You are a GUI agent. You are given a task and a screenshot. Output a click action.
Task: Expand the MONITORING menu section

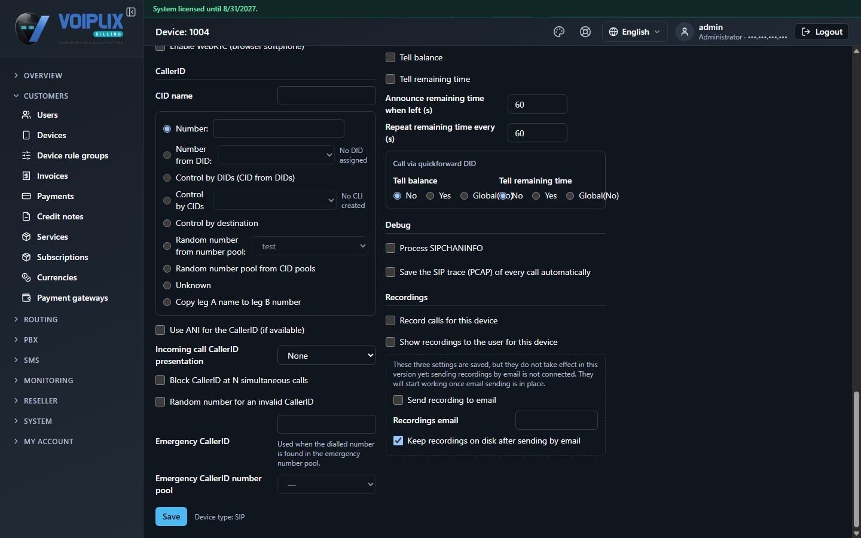[x=48, y=380]
